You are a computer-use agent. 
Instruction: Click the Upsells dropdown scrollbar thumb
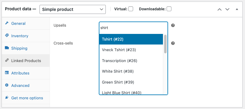click(x=165, y=44)
